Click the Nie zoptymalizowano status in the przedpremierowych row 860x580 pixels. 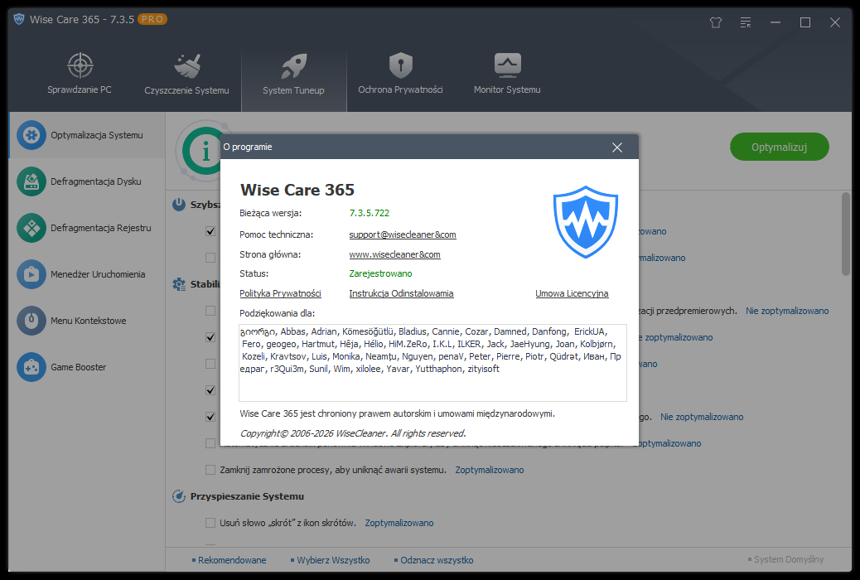coord(787,311)
